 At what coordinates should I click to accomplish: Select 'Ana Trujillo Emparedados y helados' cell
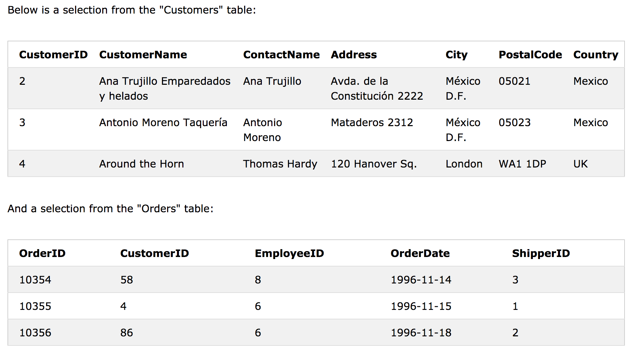pyautogui.click(x=165, y=88)
